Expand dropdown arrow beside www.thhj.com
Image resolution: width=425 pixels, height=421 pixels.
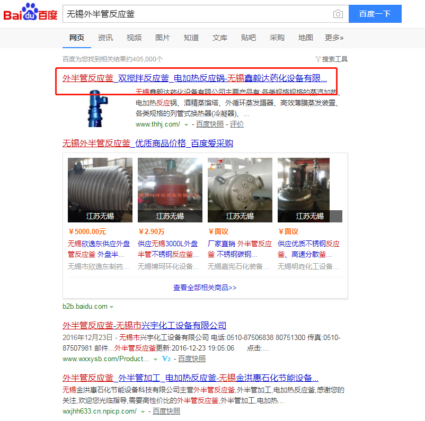186,125
